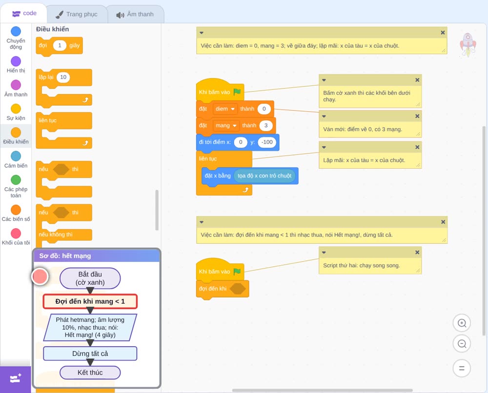The height and width of the screenshot is (393, 488).
Task: Switch to the code tab
Action: pyautogui.click(x=24, y=13)
